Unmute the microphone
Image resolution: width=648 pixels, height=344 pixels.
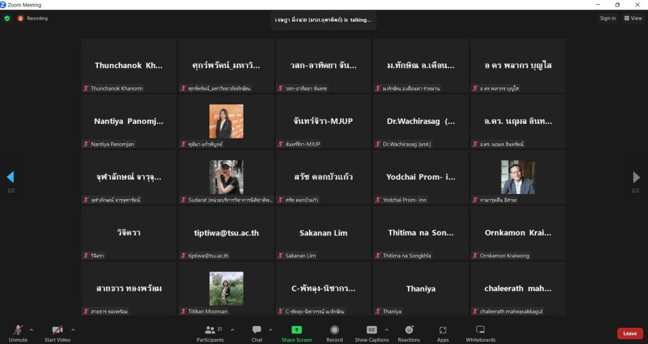[x=18, y=333]
